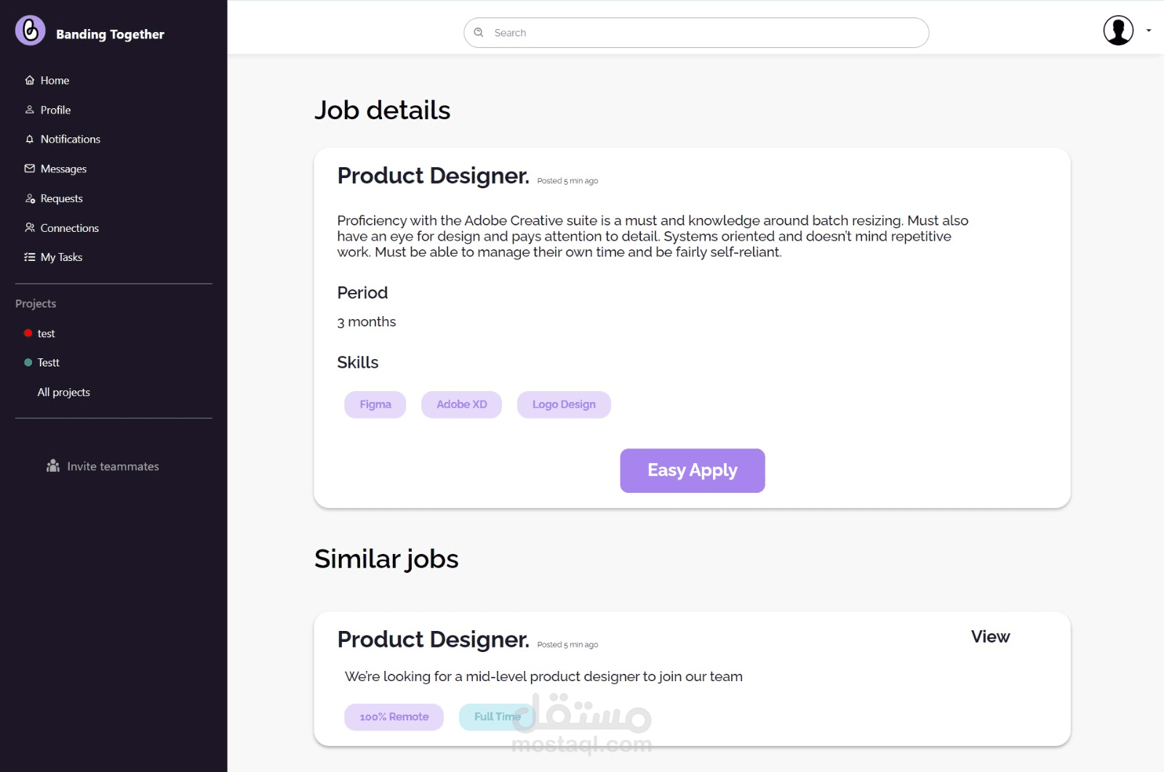Click the Invite teammates group icon
Screen dimensions: 1164x772
click(x=53, y=466)
